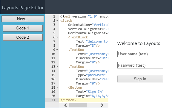The height and width of the screenshot is (108, 172).
Task: Click the <TextBlock tag on line 6
Action: click(78, 37)
